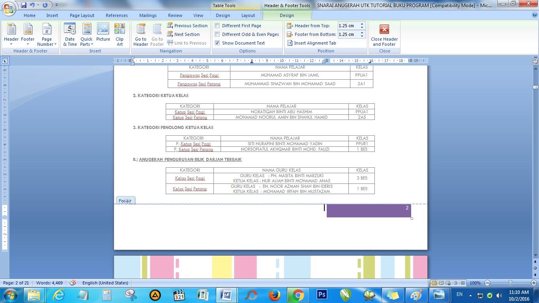Open word count 'Words: 4,469'
Image resolution: width=539 pixels, height=303 pixels.
(49, 283)
